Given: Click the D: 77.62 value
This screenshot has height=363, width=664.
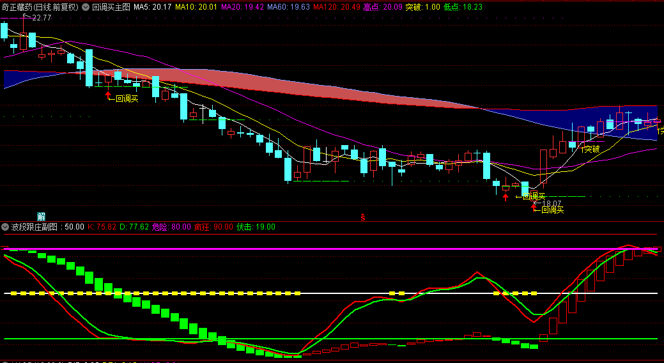Looking at the screenshot, I should coord(134,227).
